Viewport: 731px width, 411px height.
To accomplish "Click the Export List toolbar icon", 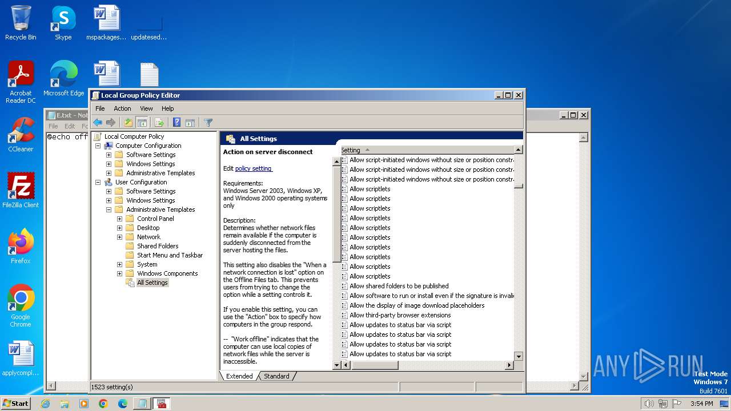I will click(159, 123).
